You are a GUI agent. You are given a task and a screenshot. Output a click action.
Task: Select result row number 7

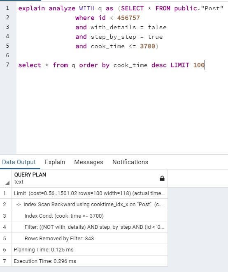5,261
